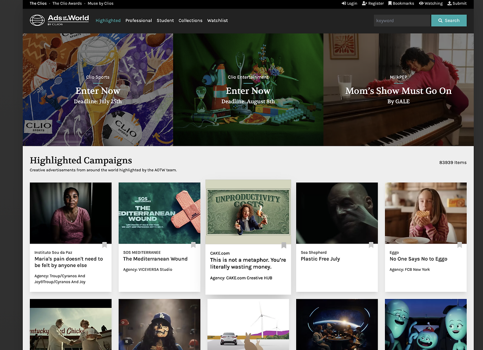Image resolution: width=483 pixels, height=350 pixels.
Task: Open the wind turbine and car thumbnail
Action: [x=248, y=324]
